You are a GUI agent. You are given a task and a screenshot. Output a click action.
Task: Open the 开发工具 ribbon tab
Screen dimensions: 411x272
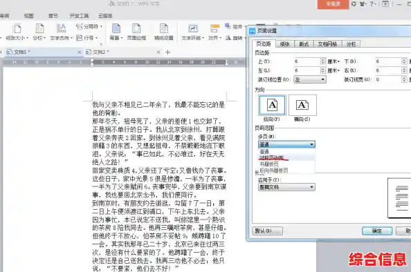click(x=79, y=16)
